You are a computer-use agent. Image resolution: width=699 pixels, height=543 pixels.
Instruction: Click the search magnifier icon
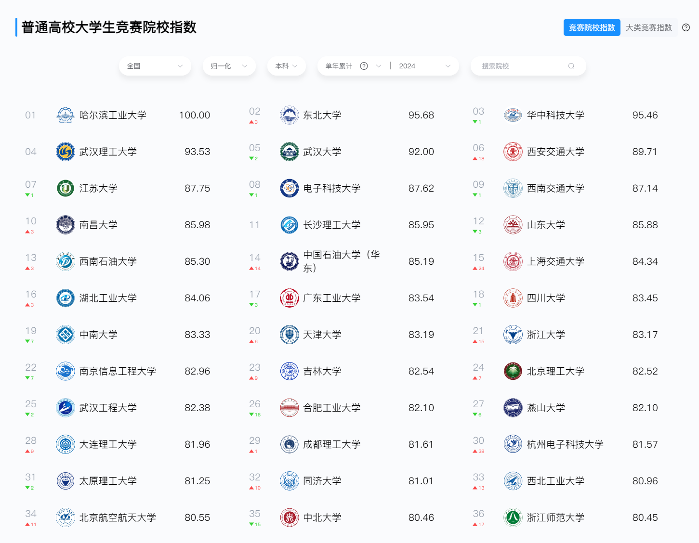tap(571, 66)
